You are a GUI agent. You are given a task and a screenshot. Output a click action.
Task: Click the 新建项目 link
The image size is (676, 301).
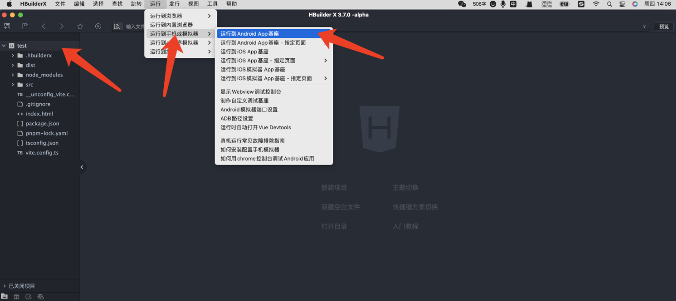(334, 188)
